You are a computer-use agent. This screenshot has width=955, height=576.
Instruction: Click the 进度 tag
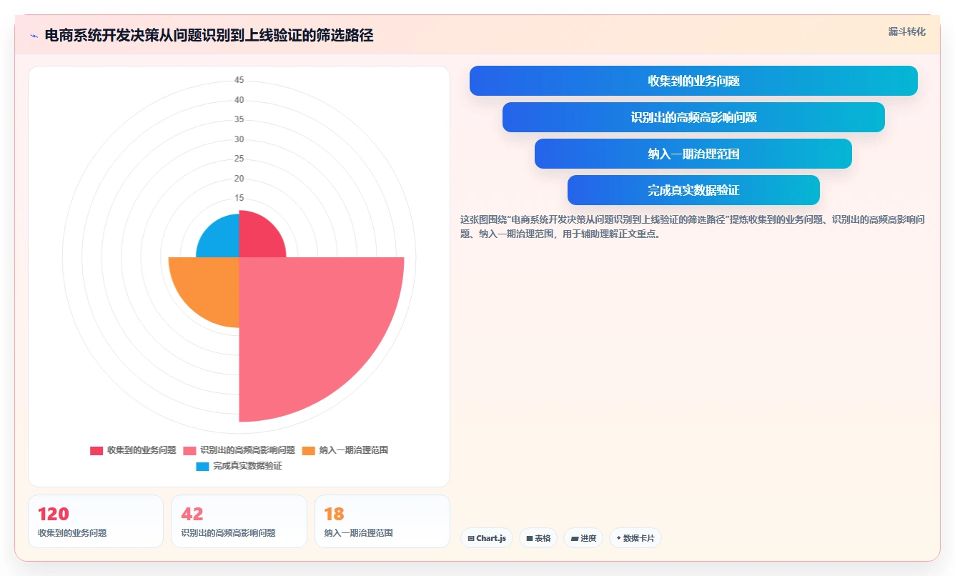[x=583, y=538]
